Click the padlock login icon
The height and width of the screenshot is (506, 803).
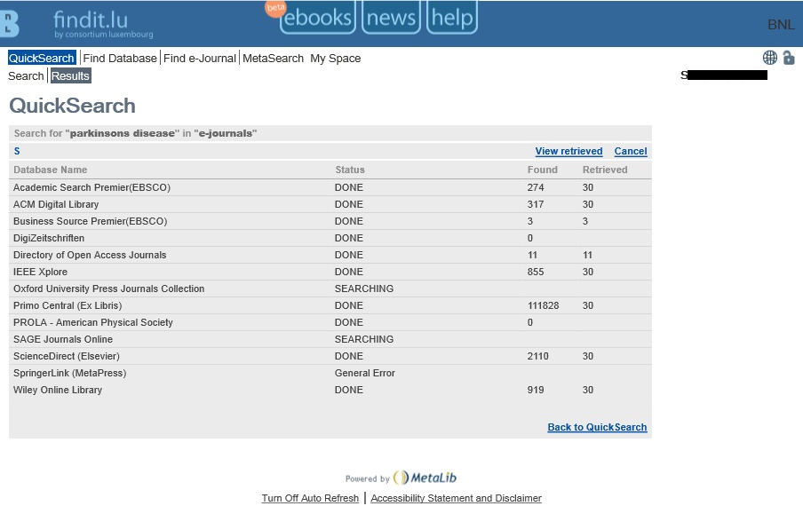(x=789, y=58)
